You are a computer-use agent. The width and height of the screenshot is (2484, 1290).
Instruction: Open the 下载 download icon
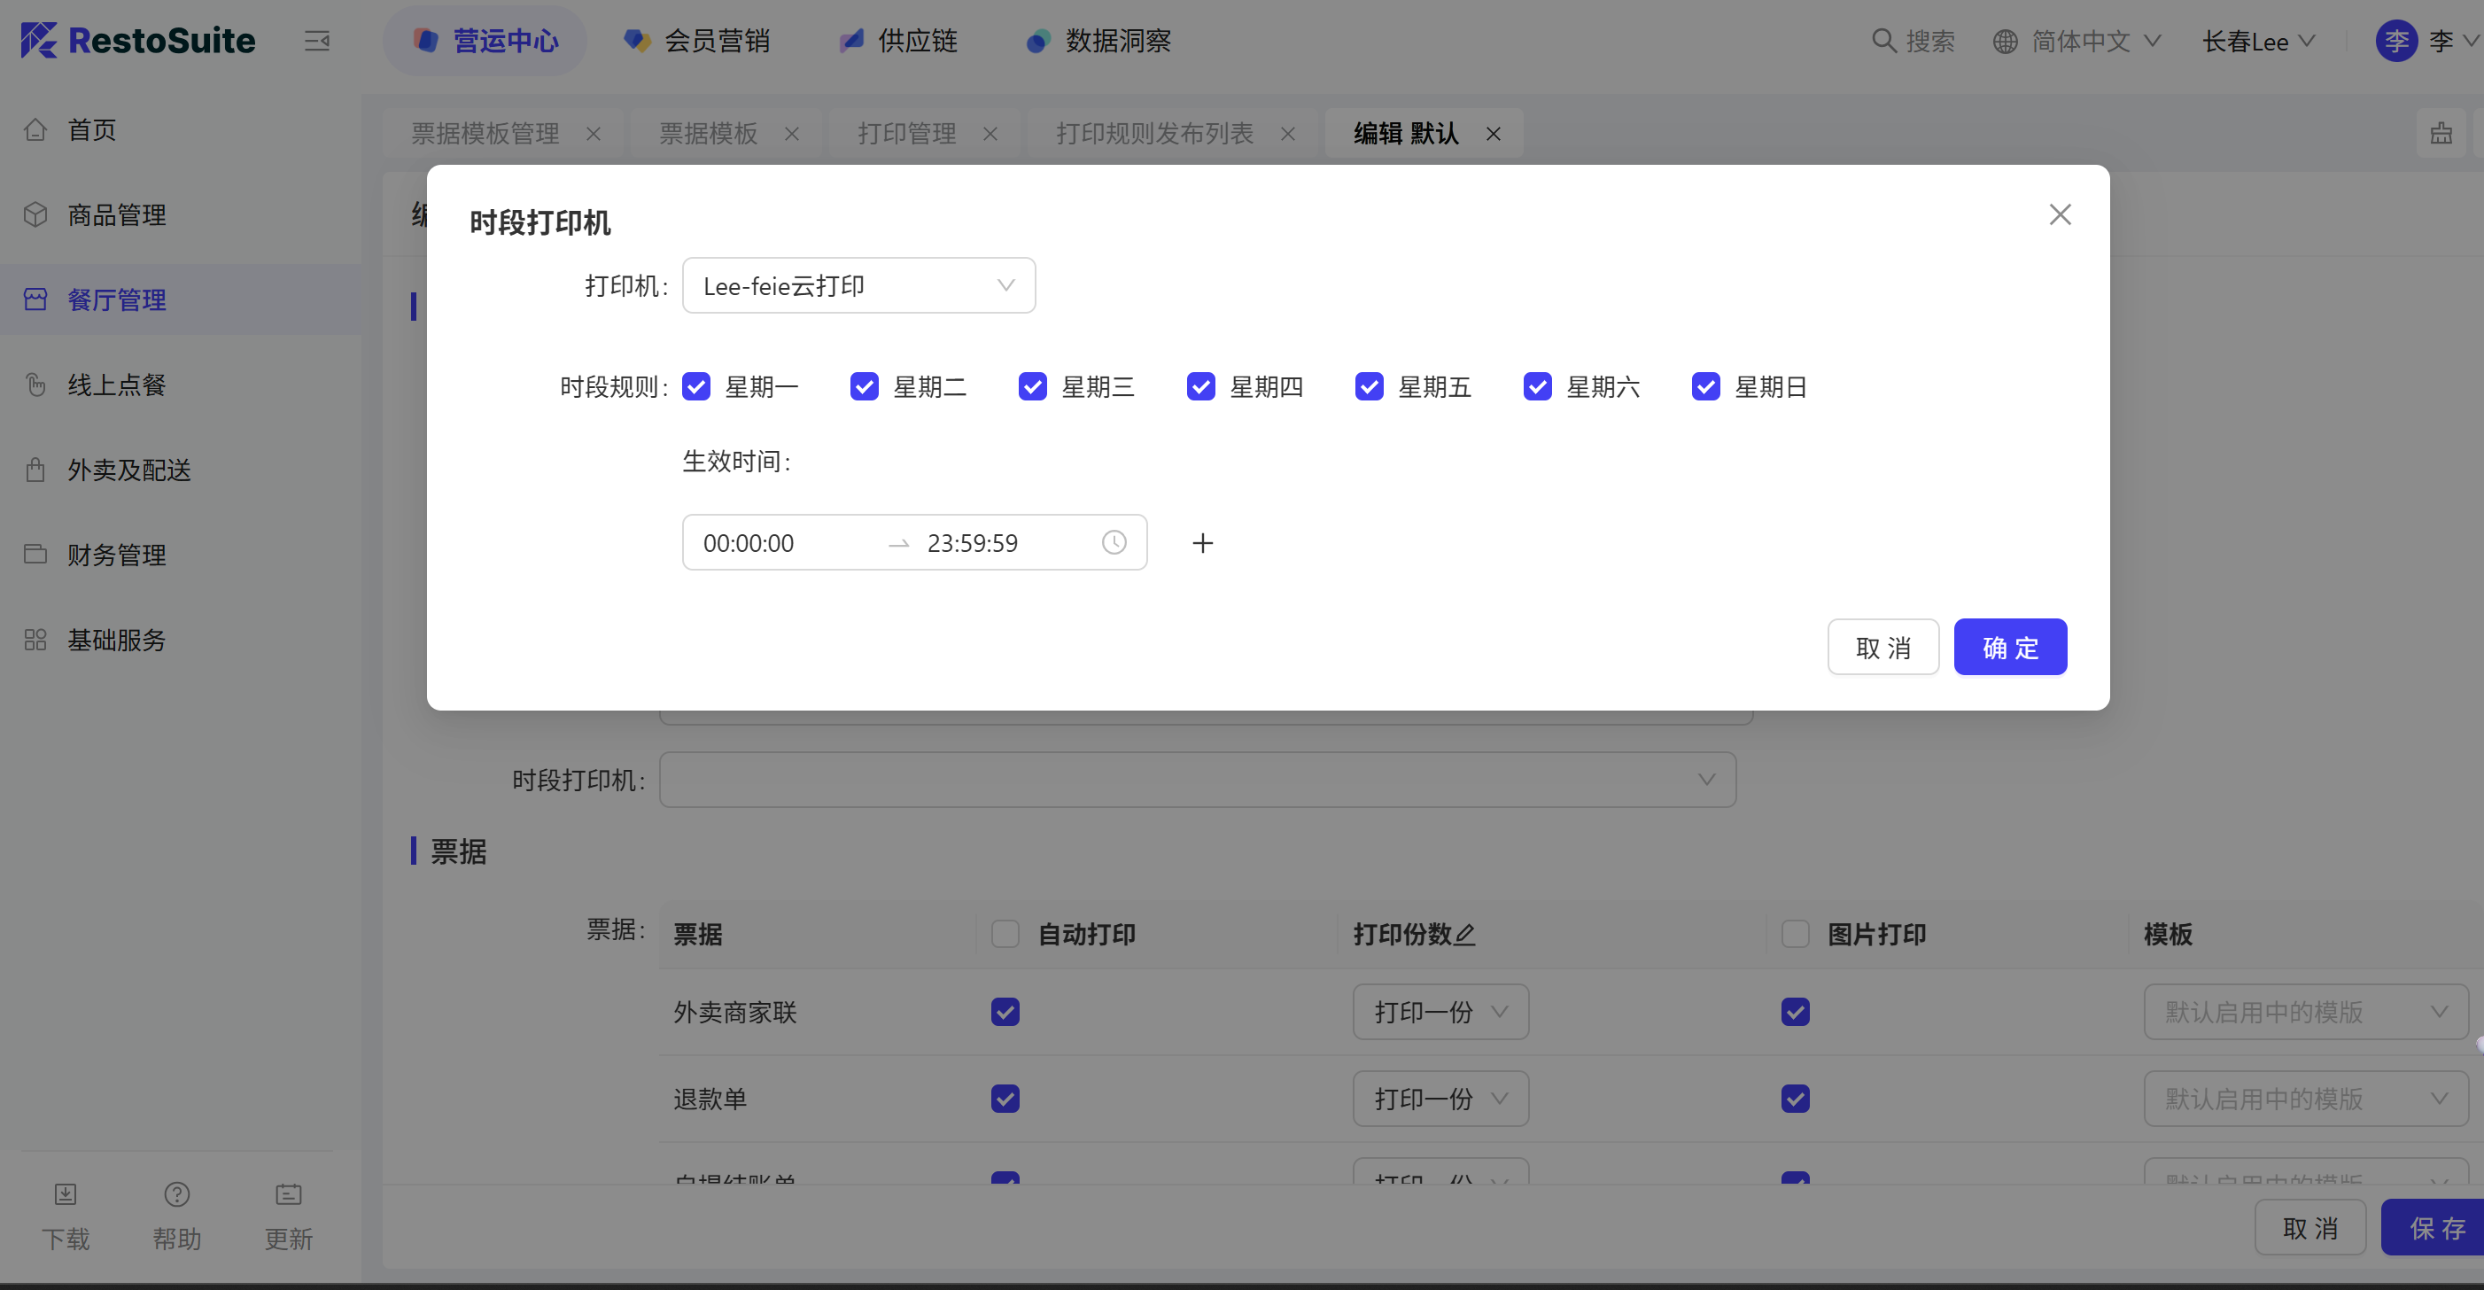pyautogui.click(x=65, y=1194)
